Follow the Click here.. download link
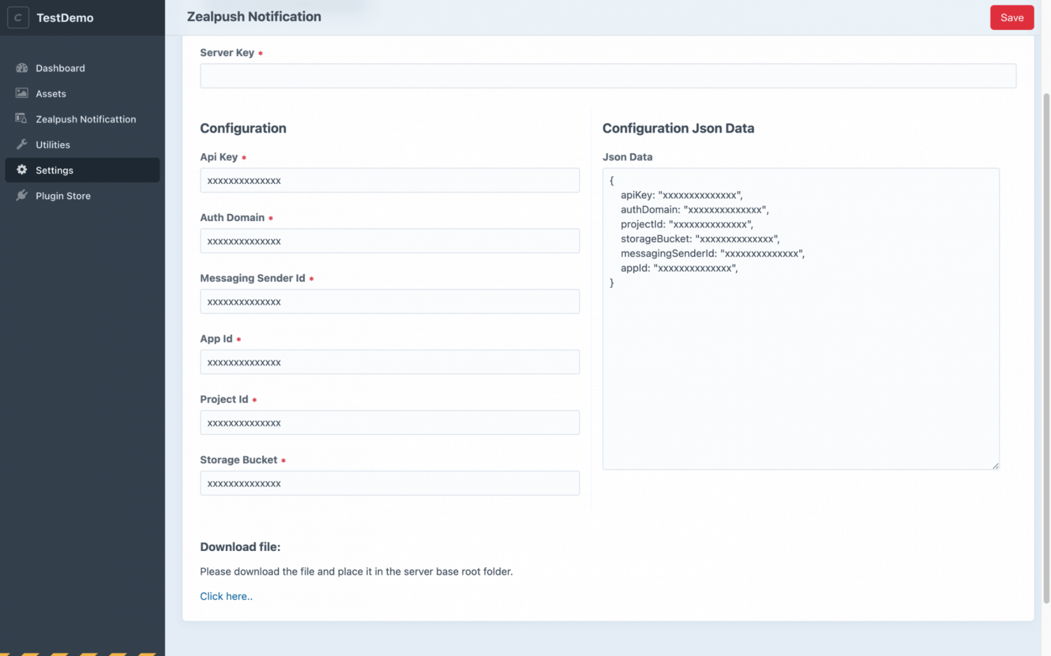The height and width of the screenshot is (656, 1051). click(x=226, y=596)
